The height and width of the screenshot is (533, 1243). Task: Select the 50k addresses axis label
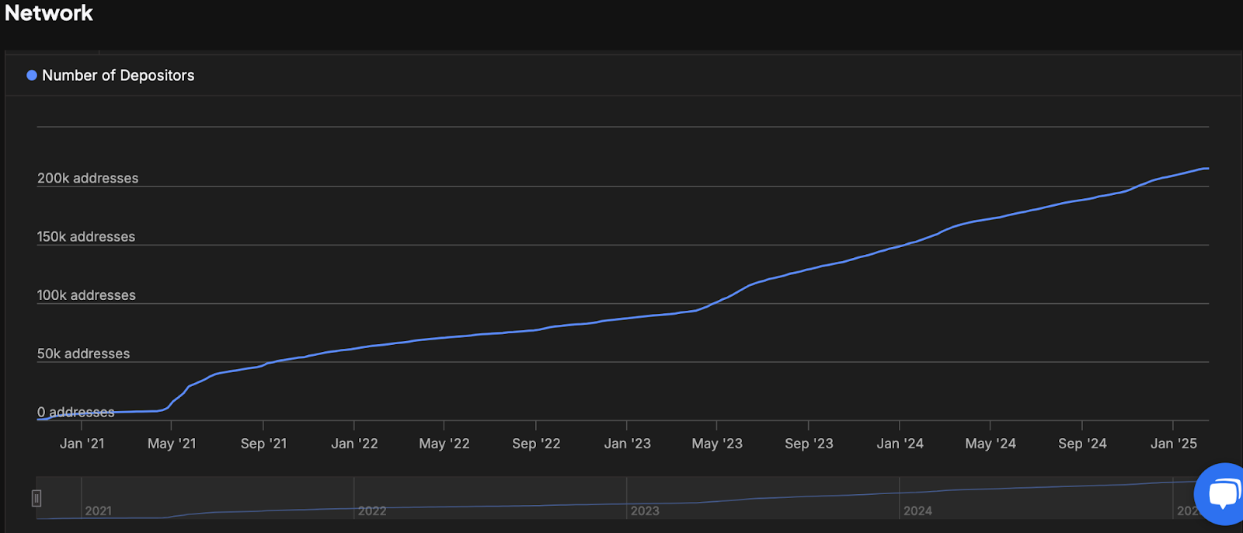click(84, 354)
